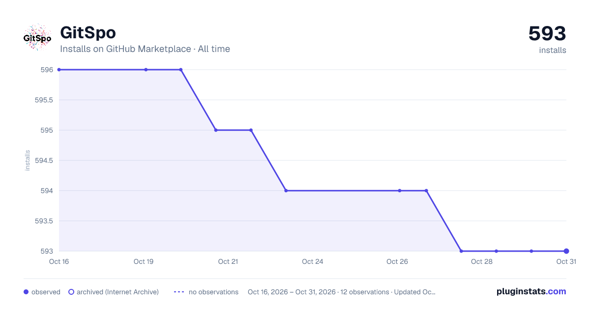Click the large 593 install count
The image size is (590, 309).
click(x=547, y=34)
